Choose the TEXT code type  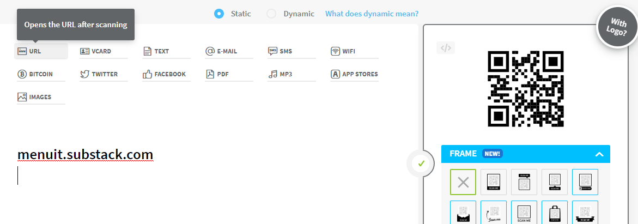[166, 51]
